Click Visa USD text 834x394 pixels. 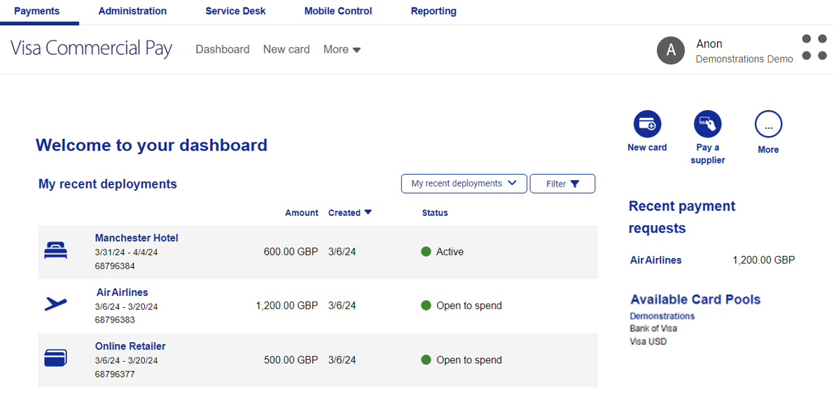pyautogui.click(x=648, y=342)
